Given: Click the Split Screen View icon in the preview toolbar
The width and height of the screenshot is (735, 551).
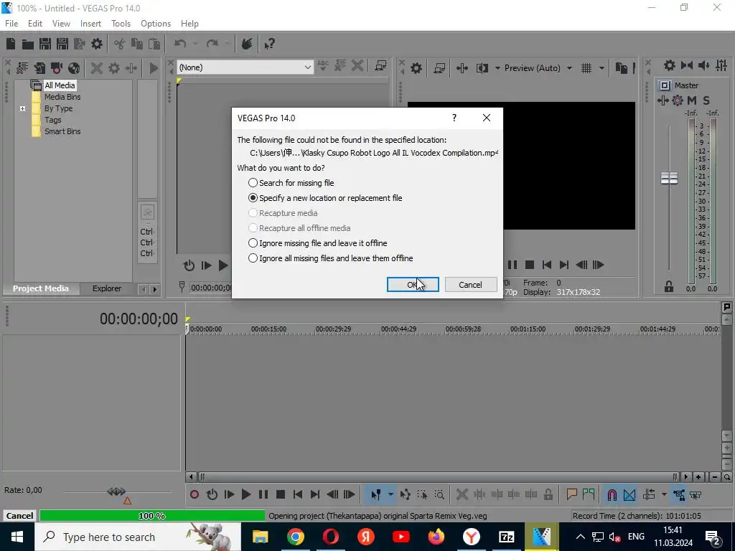Looking at the screenshot, I should pos(482,68).
